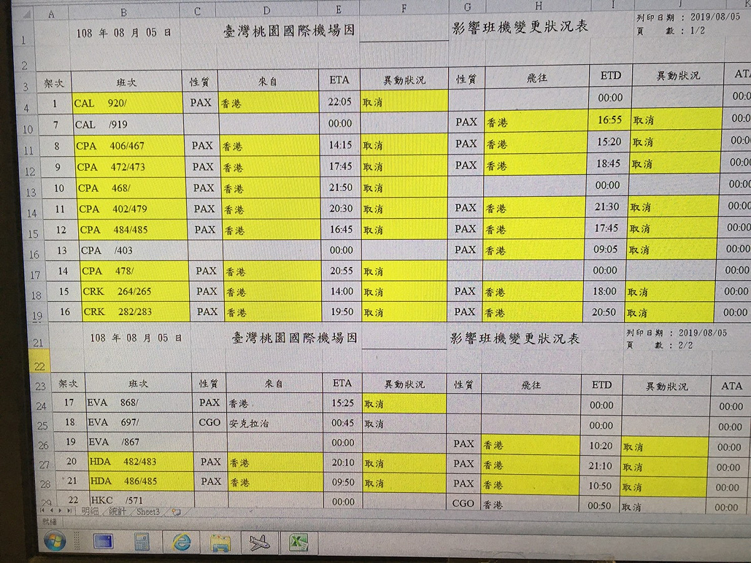Click the cell containing CAL /919

point(128,125)
